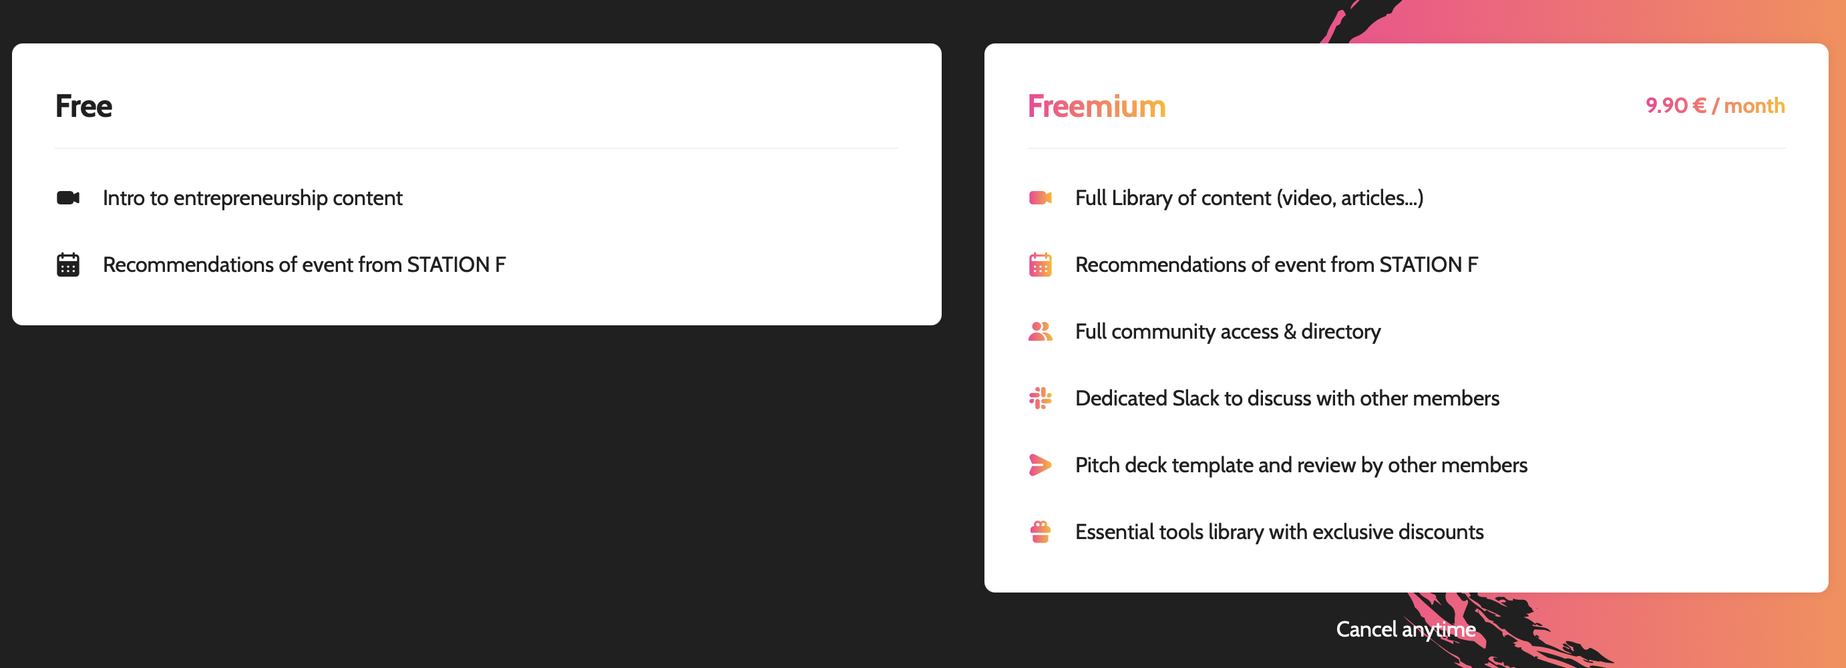Click Full community access & directory
The image size is (1846, 668).
point(1228,331)
